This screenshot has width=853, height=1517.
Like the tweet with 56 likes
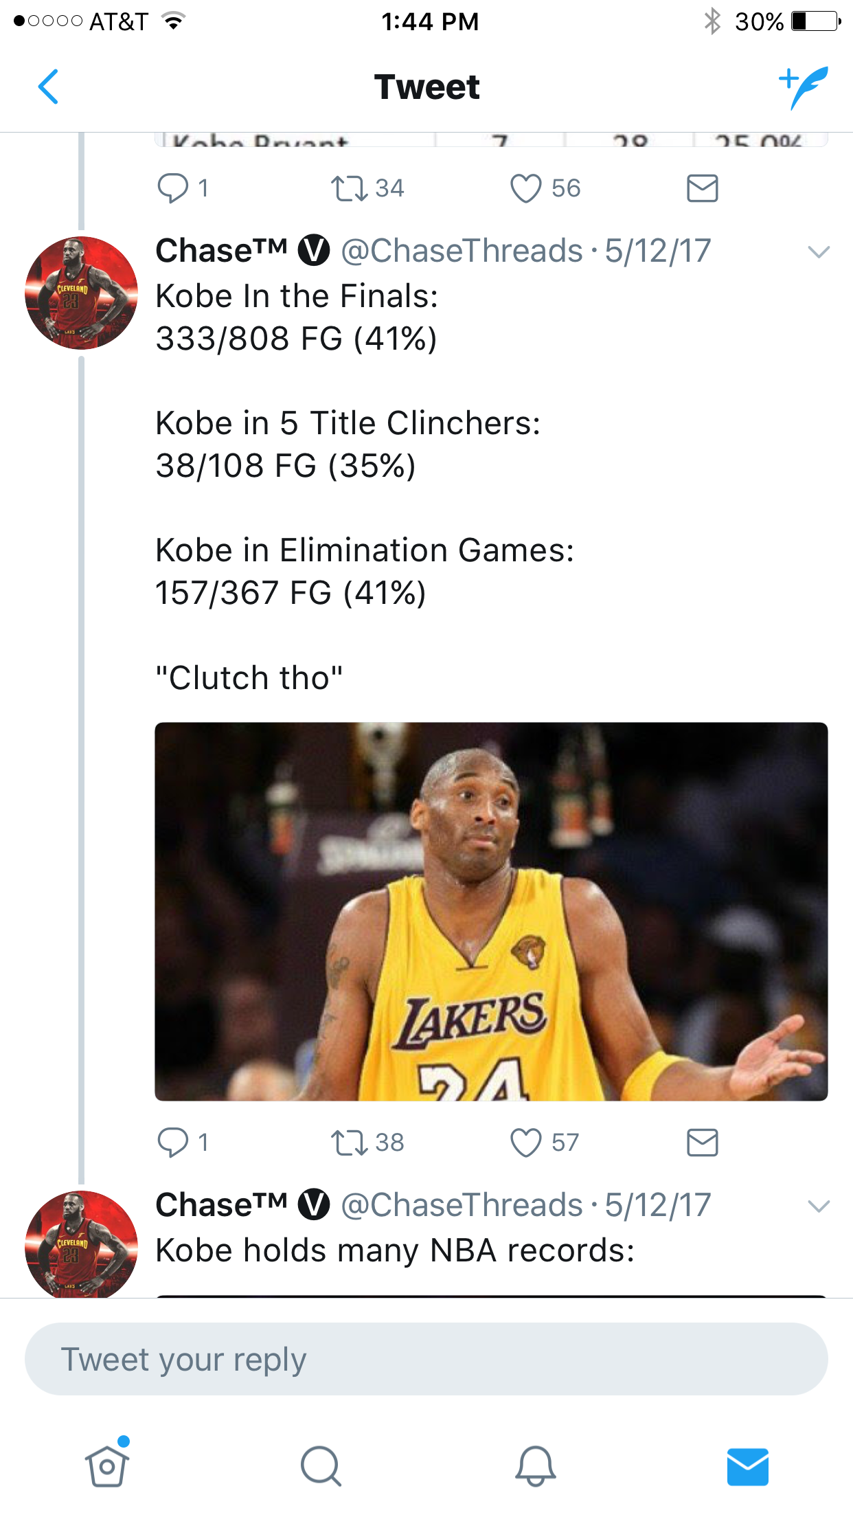tap(526, 188)
